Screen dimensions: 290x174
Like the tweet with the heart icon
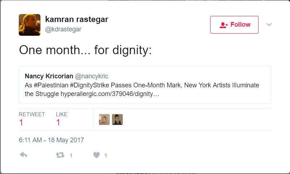(96, 155)
